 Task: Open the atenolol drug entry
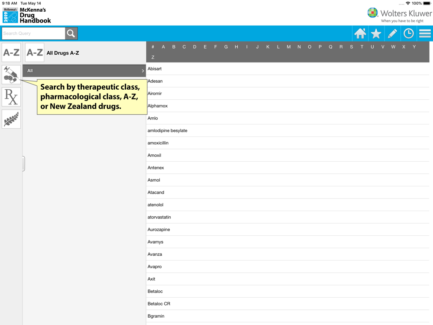pyautogui.click(x=288, y=205)
